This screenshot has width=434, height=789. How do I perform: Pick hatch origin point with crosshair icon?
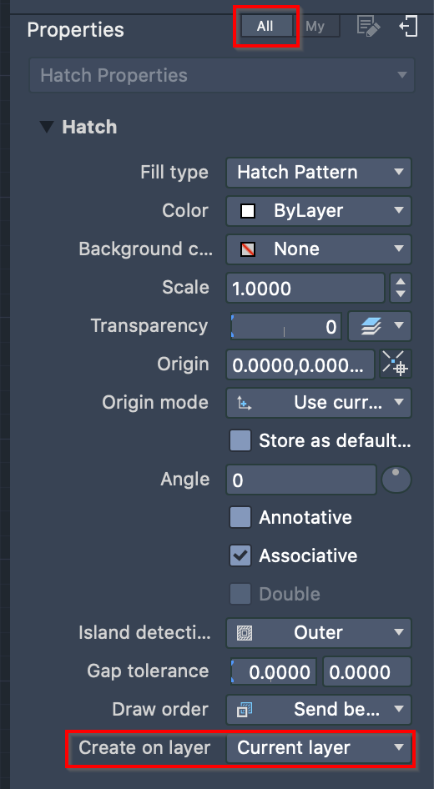tap(396, 364)
